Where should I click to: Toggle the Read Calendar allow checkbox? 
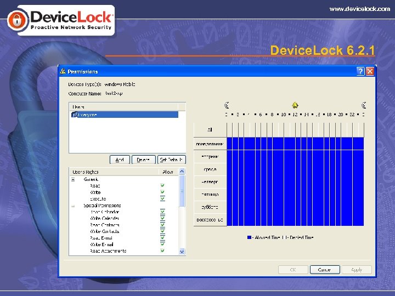[162, 212]
